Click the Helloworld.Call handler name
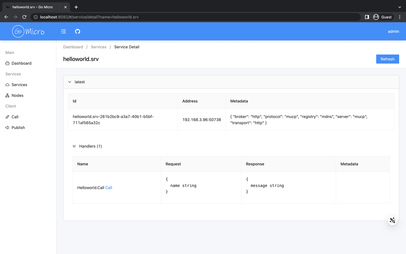 click(x=91, y=188)
